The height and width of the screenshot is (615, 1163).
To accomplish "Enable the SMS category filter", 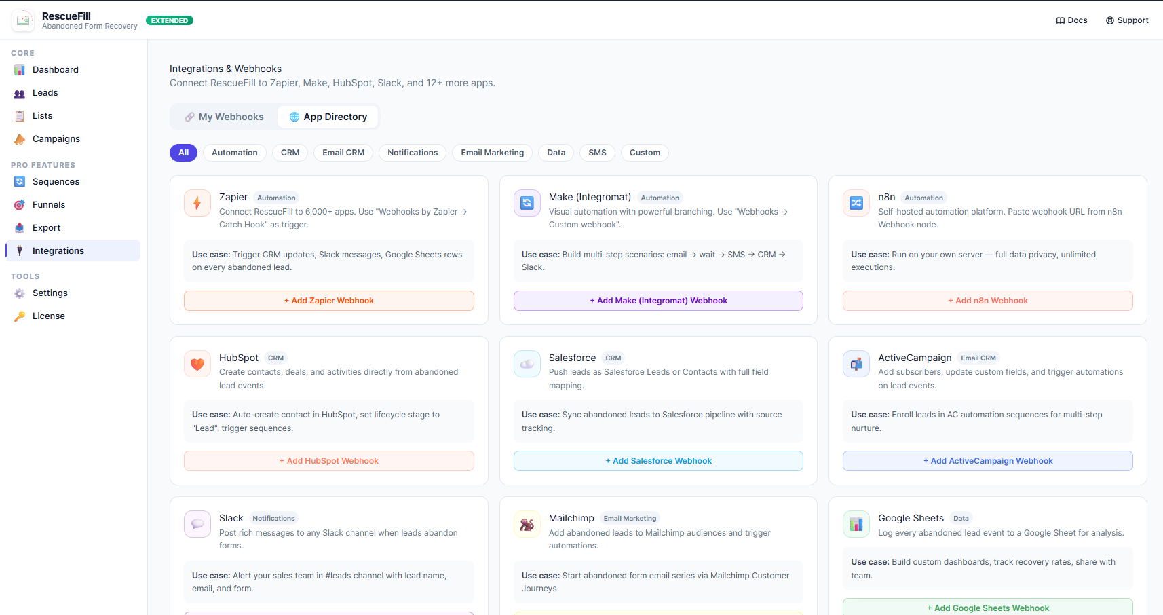I will pos(597,153).
